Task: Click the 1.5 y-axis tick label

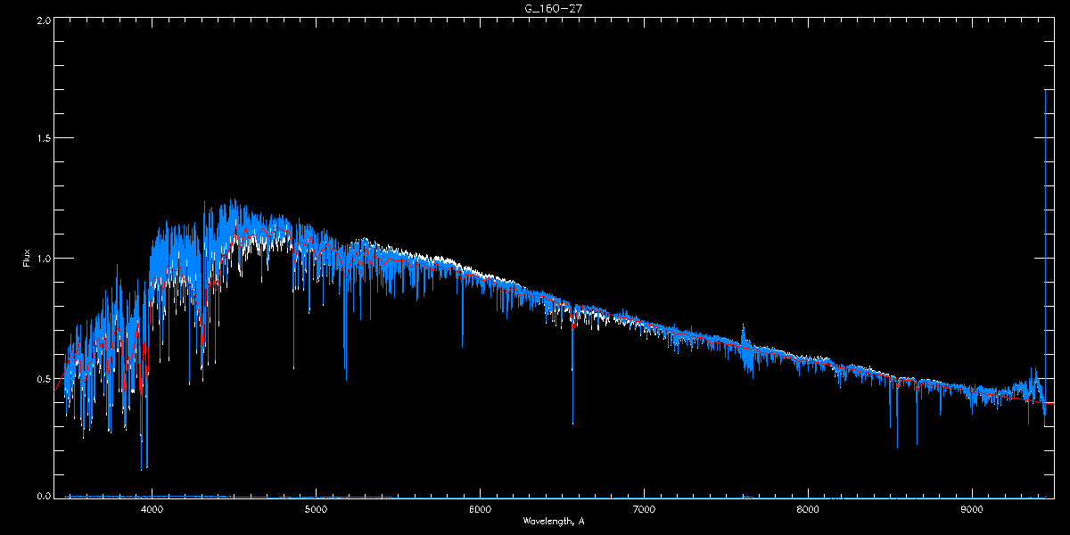Action: click(44, 139)
